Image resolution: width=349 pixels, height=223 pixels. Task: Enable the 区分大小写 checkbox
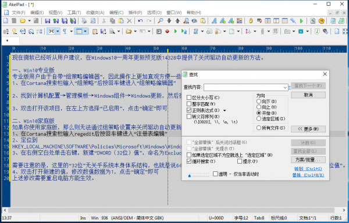tap(189, 98)
